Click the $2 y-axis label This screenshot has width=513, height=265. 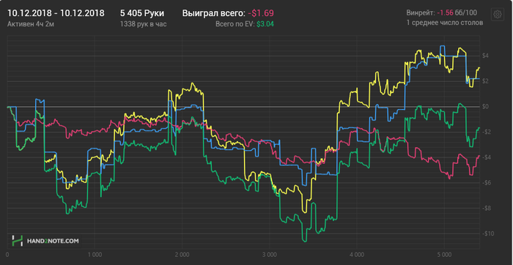click(x=485, y=81)
